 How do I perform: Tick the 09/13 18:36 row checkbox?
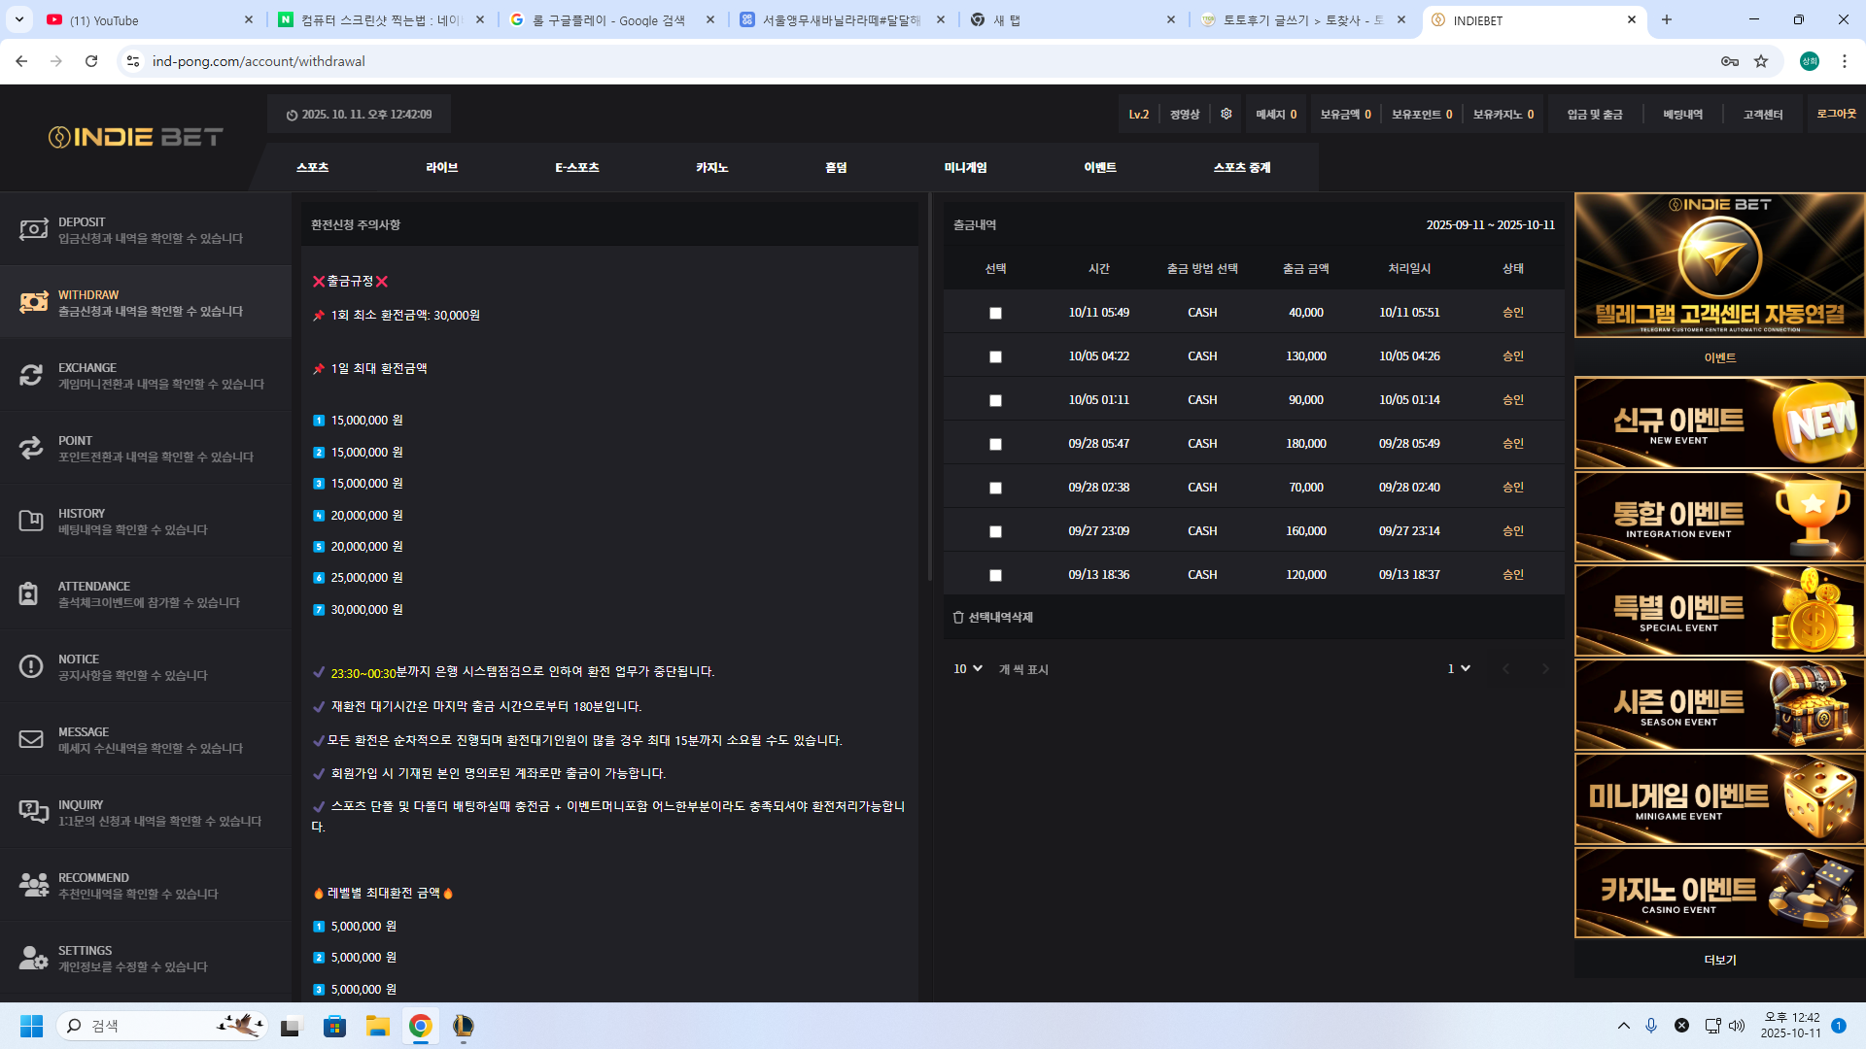click(x=995, y=575)
